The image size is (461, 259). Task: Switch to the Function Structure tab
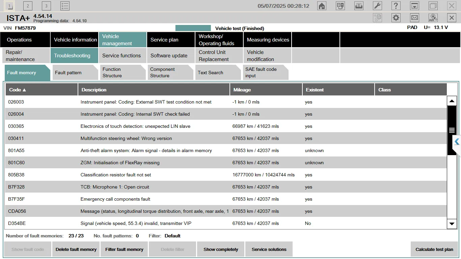[123, 73]
